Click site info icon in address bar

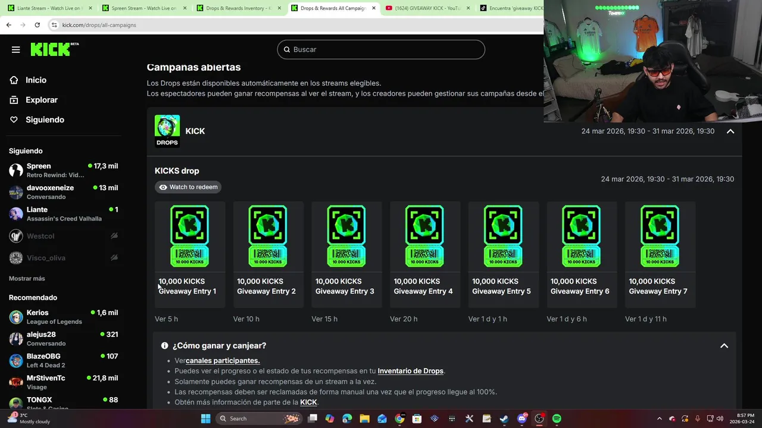[54, 25]
